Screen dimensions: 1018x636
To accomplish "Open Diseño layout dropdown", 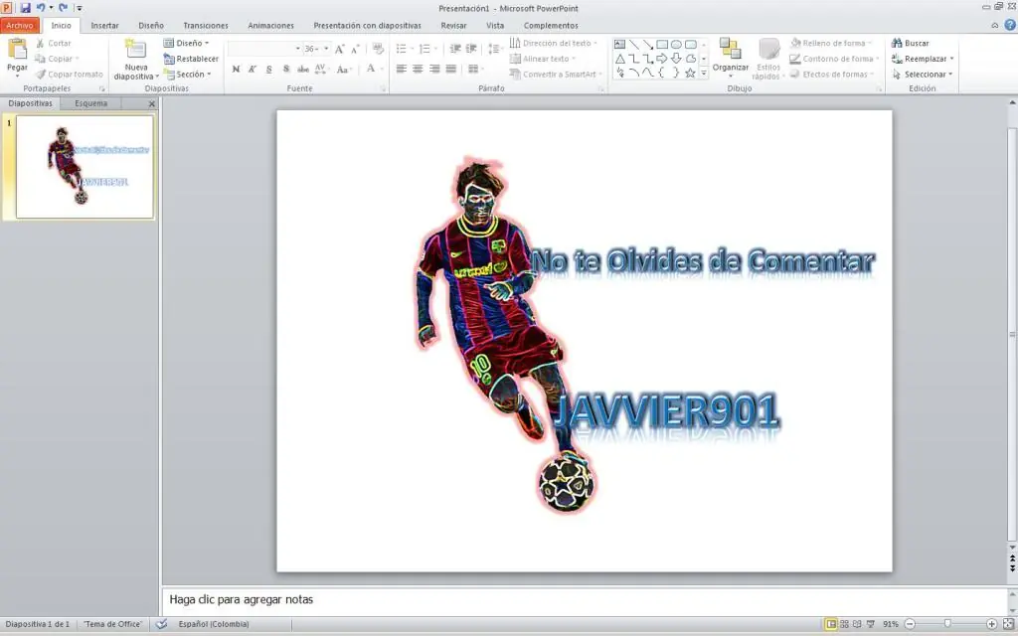I will pos(186,43).
